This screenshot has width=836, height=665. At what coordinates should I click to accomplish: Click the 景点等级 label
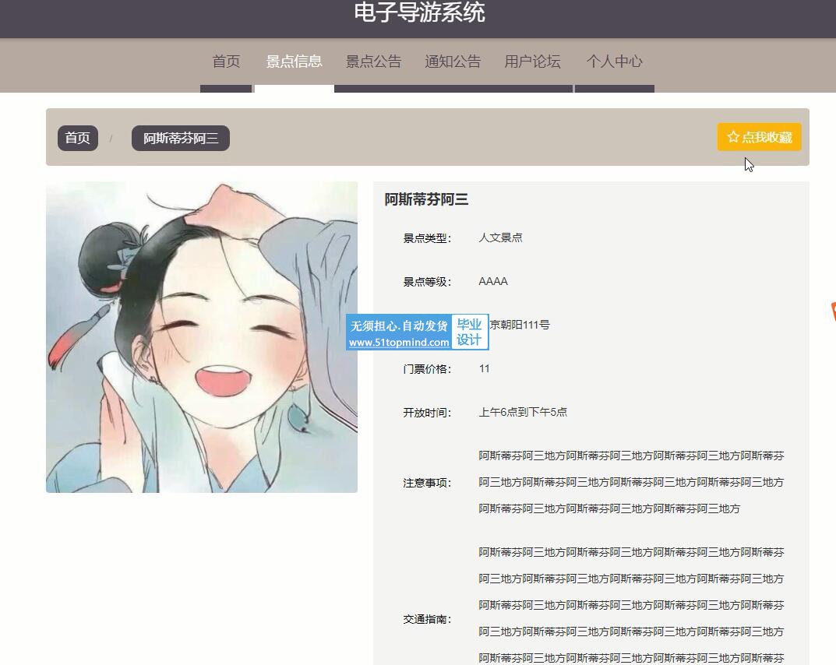click(x=427, y=282)
